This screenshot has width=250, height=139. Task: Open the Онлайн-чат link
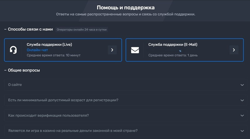click(37, 50)
